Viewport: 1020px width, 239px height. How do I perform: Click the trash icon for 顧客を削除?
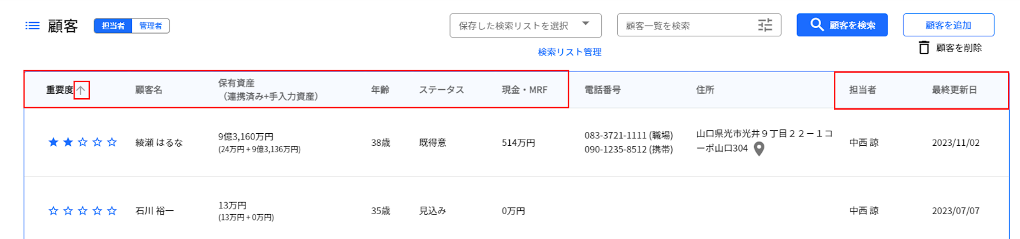tap(924, 48)
